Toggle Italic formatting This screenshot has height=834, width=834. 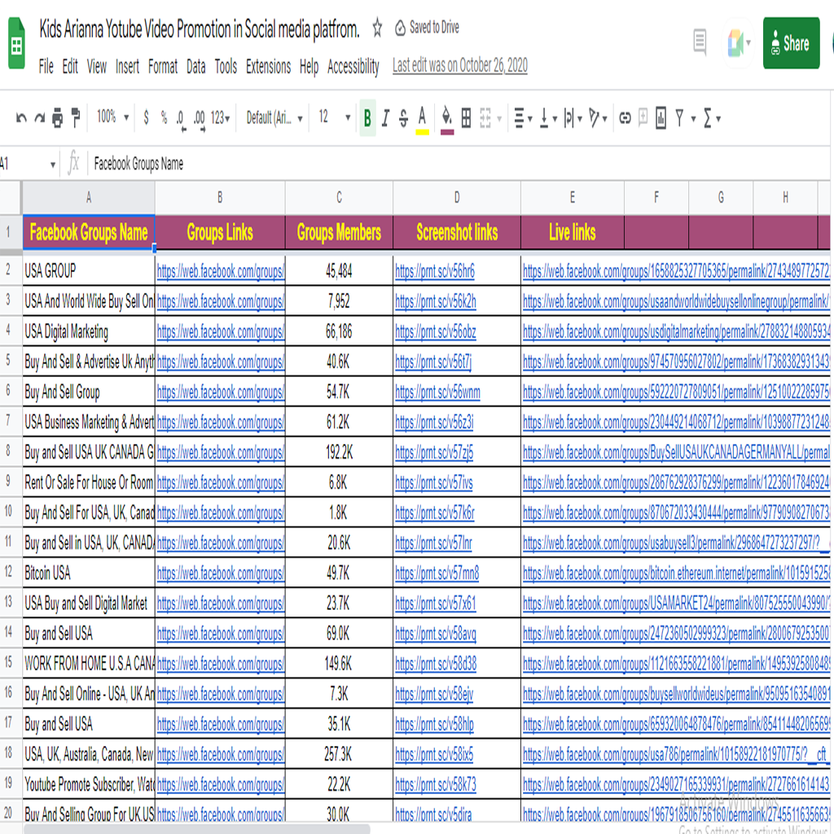click(385, 117)
